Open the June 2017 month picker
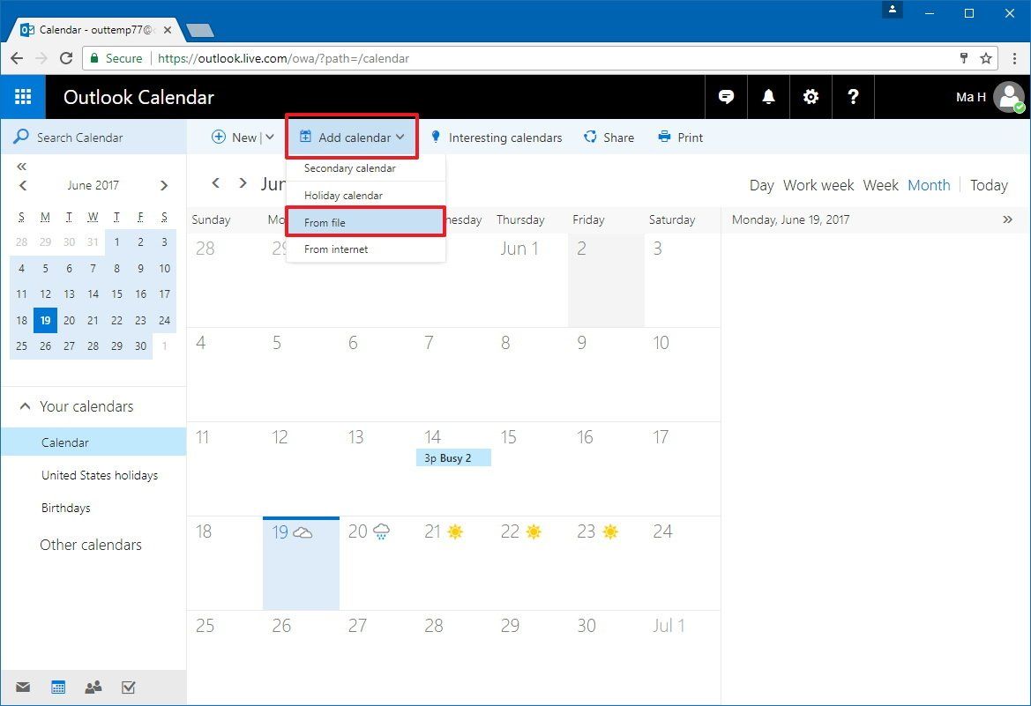This screenshot has height=706, width=1031. tap(93, 185)
